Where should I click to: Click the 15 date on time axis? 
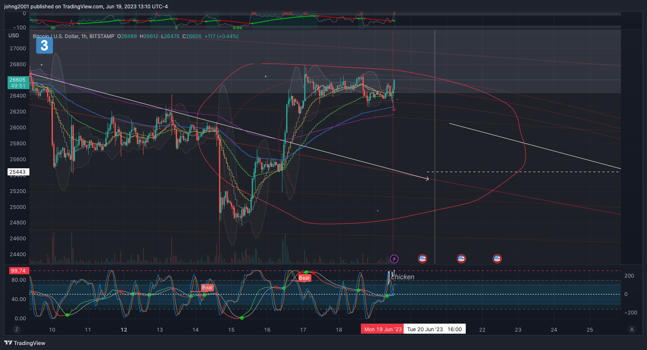[x=231, y=330]
